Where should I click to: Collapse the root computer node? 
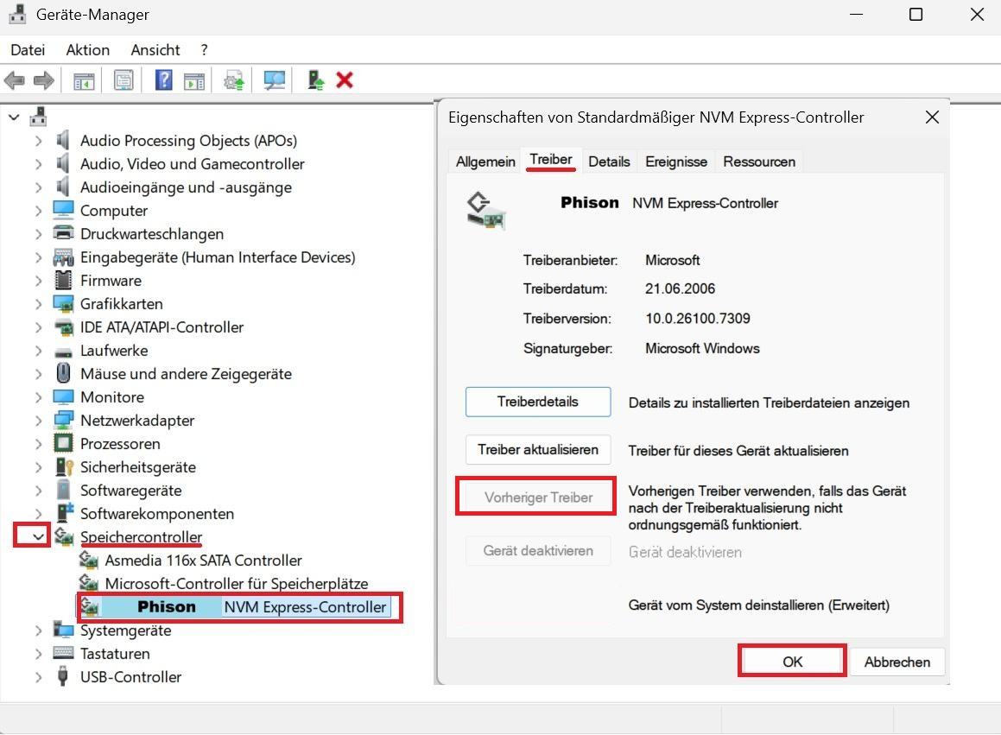click(14, 117)
